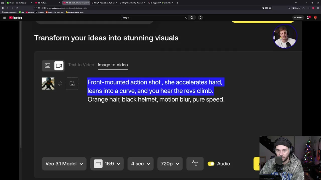The width and height of the screenshot is (321, 180).
Task: Expand the 720p resolution dropdown
Action: [x=170, y=164]
